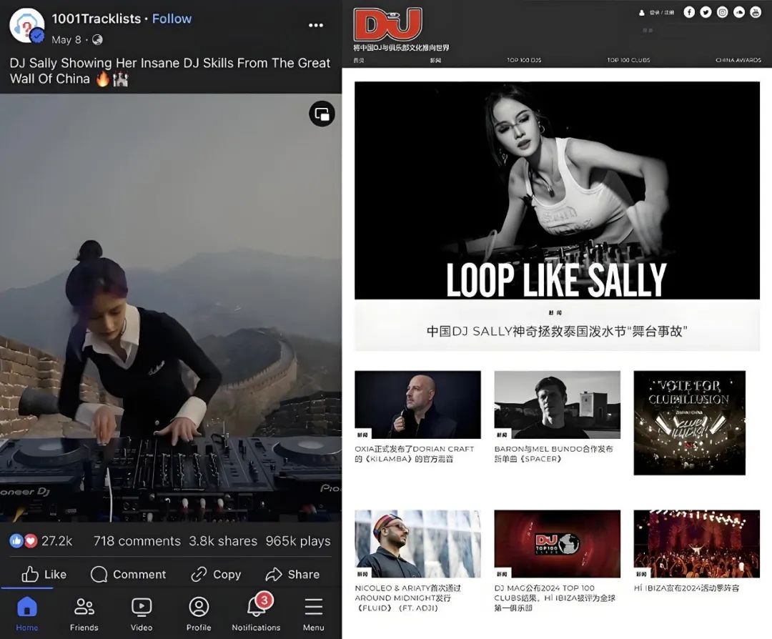
Task: Open DJ Mag's Instagram icon
Action: pos(722,12)
